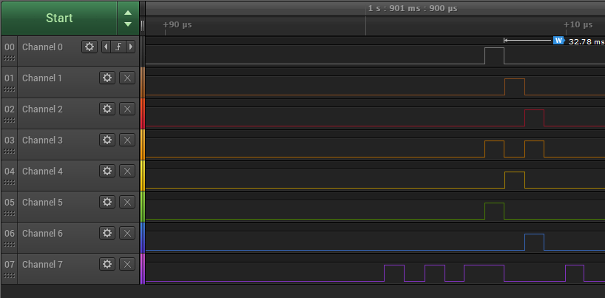This screenshot has width=605, height=298.
Task: Open the gear menu for Channel 2
Action: click(107, 109)
